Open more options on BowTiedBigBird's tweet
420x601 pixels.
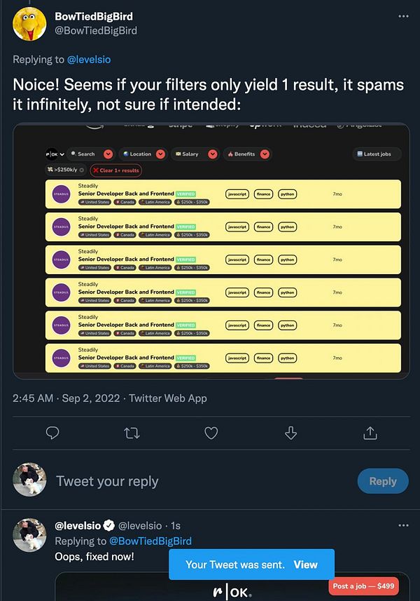click(x=403, y=16)
